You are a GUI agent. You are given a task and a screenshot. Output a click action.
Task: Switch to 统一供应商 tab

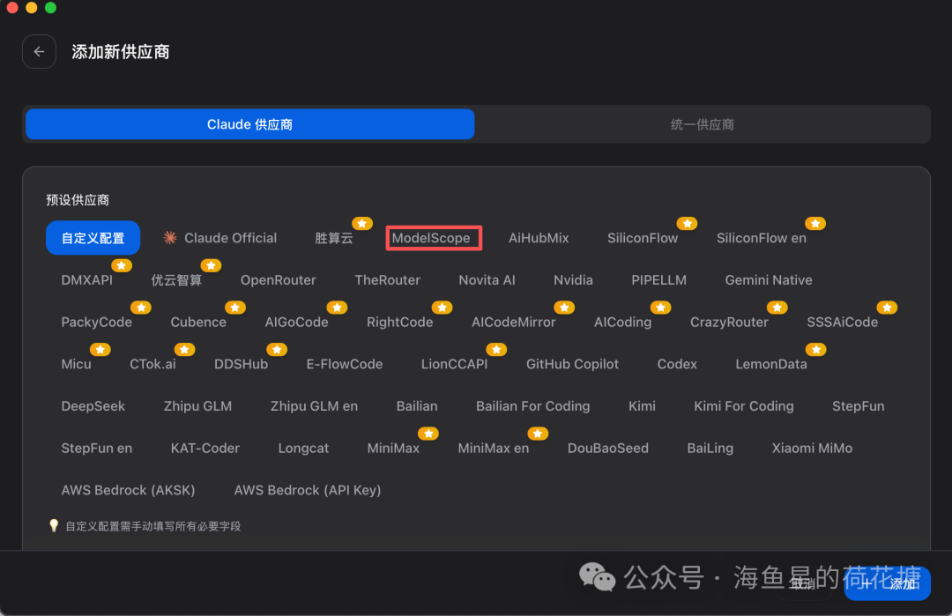coord(702,124)
